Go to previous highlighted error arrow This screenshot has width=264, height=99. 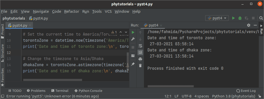tap(121, 32)
